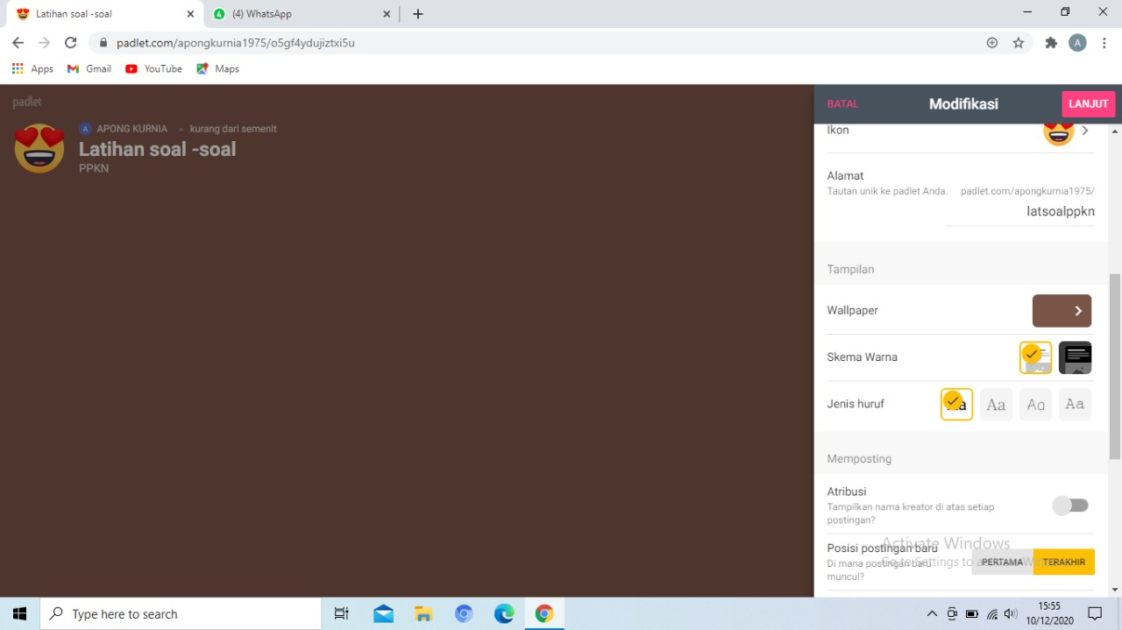Open Microsoft Edge from taskbar
Image resolution: width=1122 pixels, height=630 pixels.
pyautogui.click(x=504, y=613)
